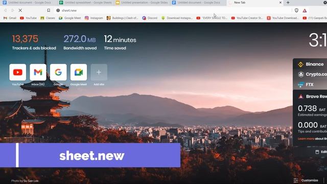The image size is (327, 184).
Task: Go back with the back arrow
Action: click(6, 10)
